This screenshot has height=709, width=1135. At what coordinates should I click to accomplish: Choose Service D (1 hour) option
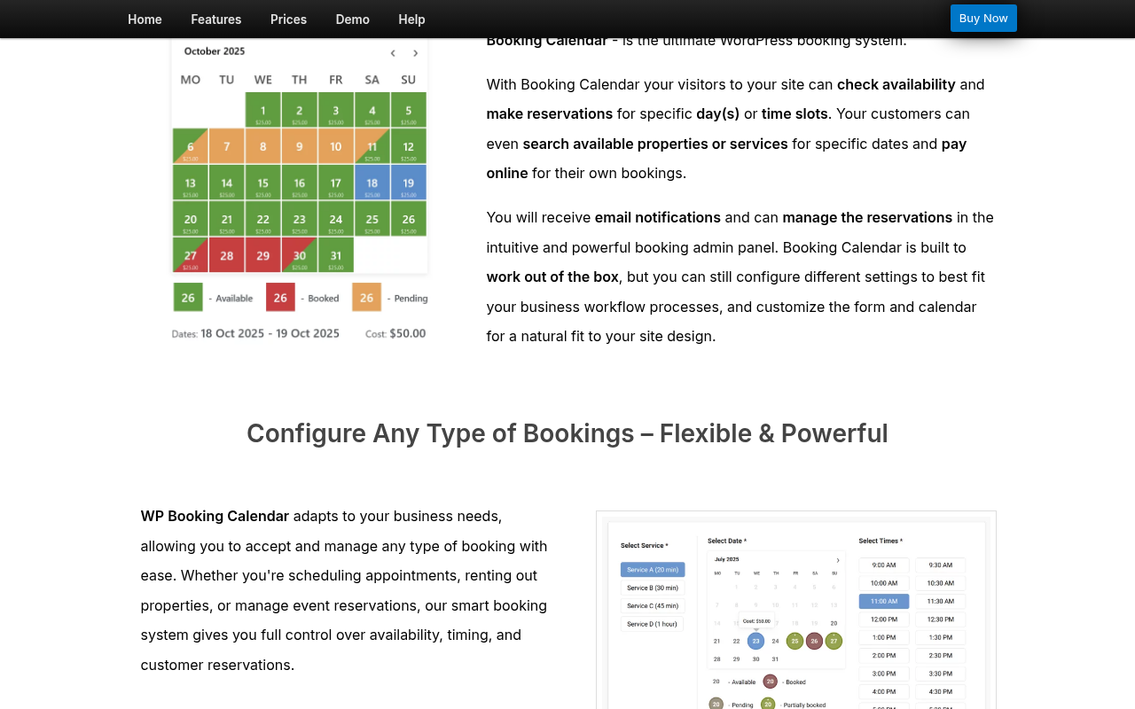(x=653, y=624)
